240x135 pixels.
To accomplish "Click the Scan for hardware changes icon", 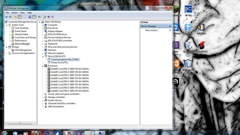I will coord(39,17).
